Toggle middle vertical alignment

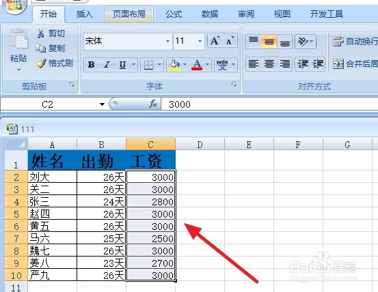[269, 42]
